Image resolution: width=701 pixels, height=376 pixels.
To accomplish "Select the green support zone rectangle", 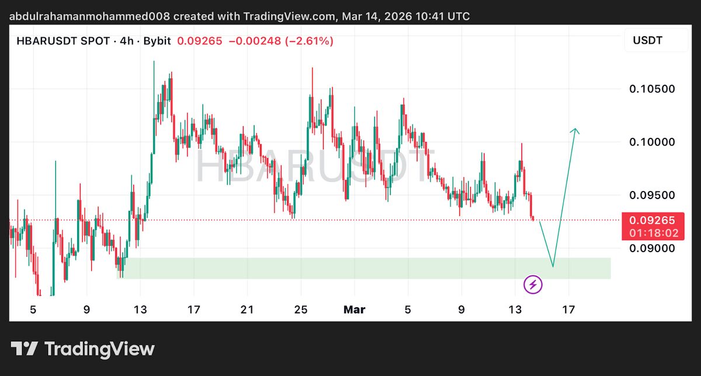I will tap(350, 267).
